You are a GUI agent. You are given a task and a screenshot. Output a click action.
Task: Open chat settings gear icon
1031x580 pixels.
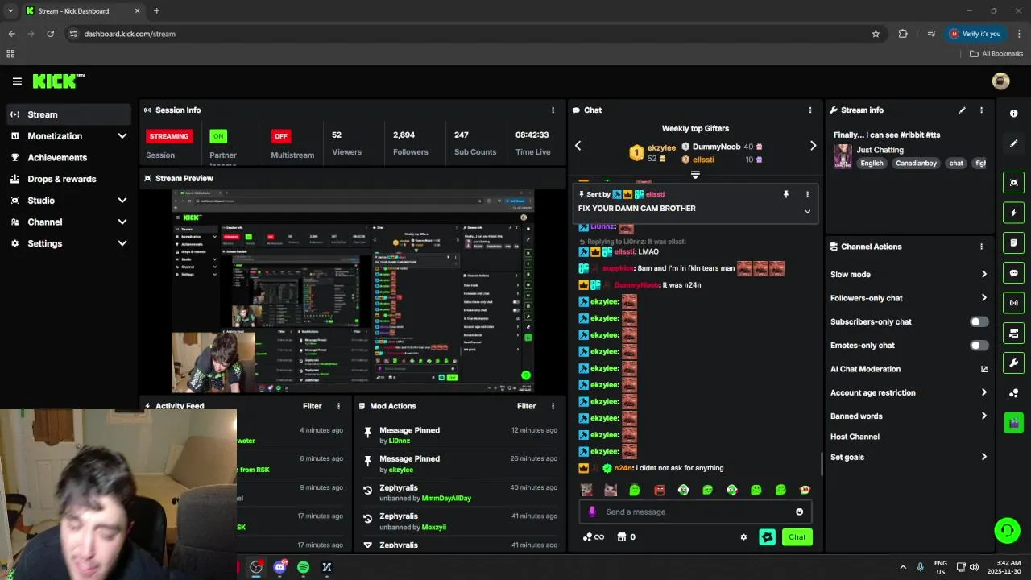pos(743,537)
